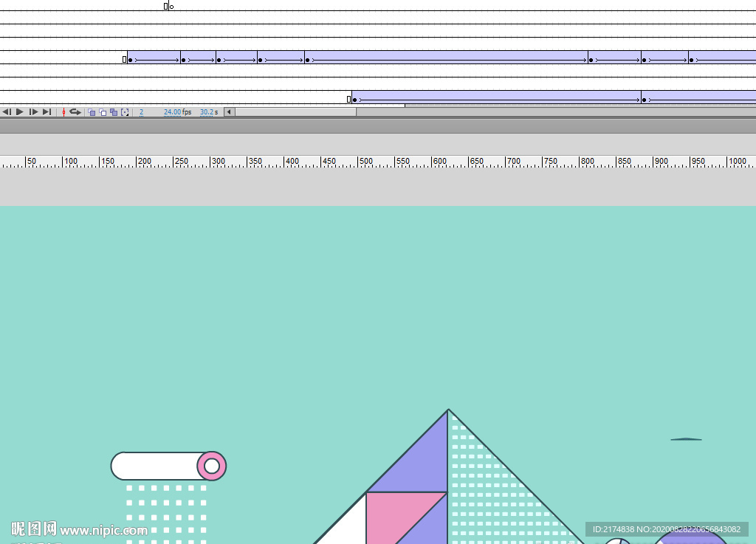Click the timeline horizontal scrollbar thumb
The width and height of the screenshot is (756, 544).
tap(295, 111)
